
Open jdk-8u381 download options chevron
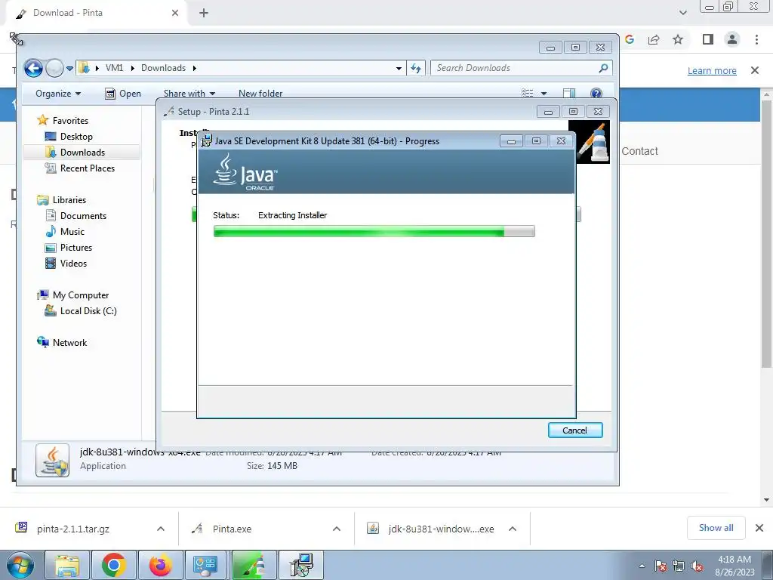[x=513, y=529]
